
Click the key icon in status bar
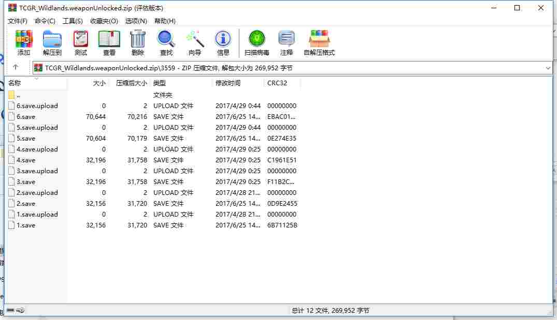[x=20, y=310]
